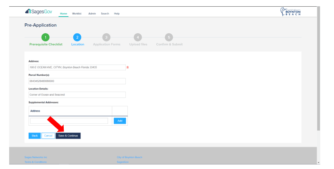Image resolution: width=334 pixels, height=169 pixels.
Task: Delete the address with red trash icon
Action: coord(127,67)
